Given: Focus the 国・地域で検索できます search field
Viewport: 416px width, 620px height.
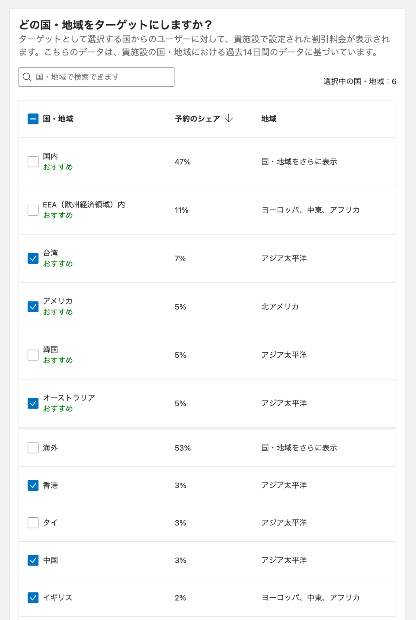Looking at the screenshot, I should click(x=102, y=77).
